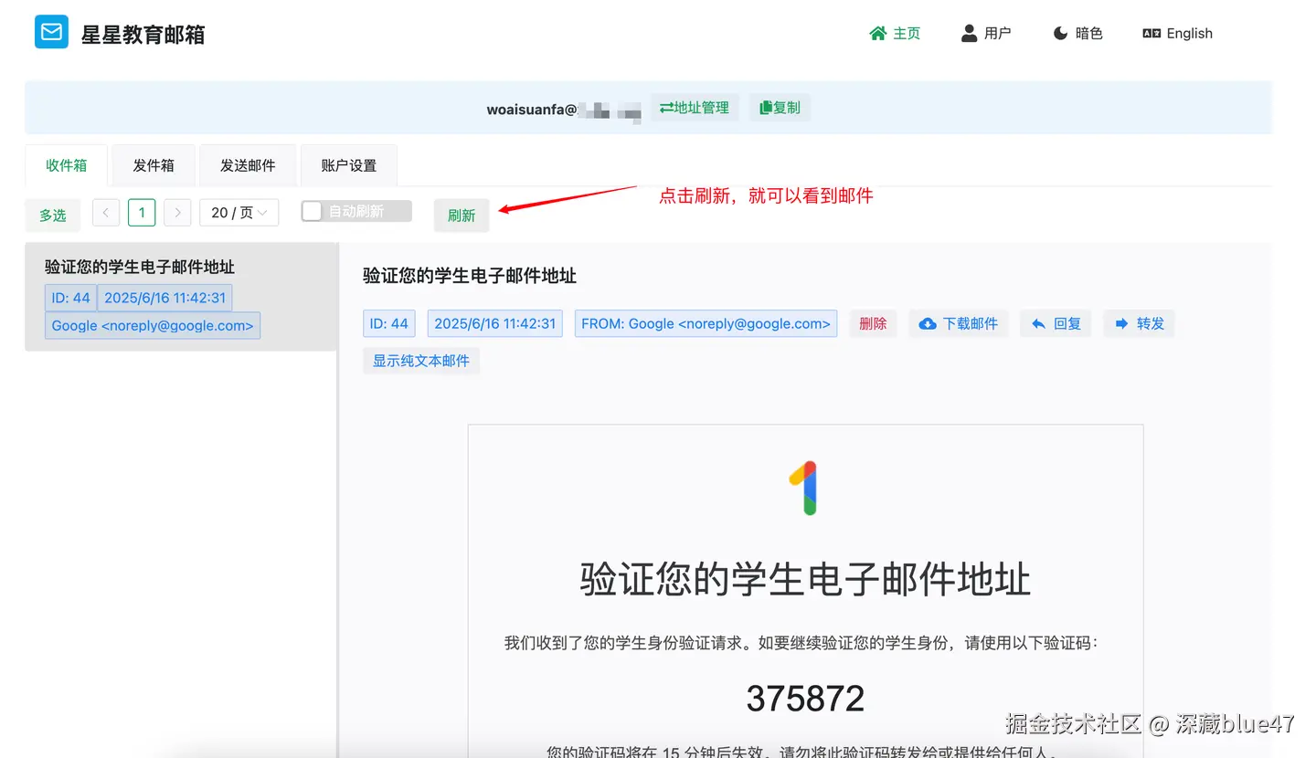Image resolution: width=1316 pixels, height=758 pixels.
Task: Open 地址管理 address management
Action: tap(695, 108)
